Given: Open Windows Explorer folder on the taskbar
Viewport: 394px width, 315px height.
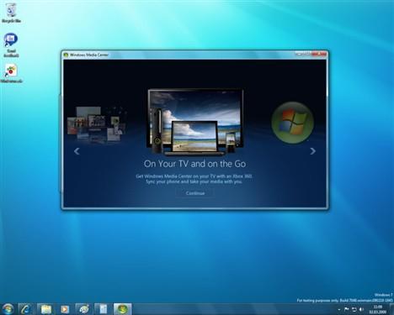Looking at the screenshot, I should point(45,309).
